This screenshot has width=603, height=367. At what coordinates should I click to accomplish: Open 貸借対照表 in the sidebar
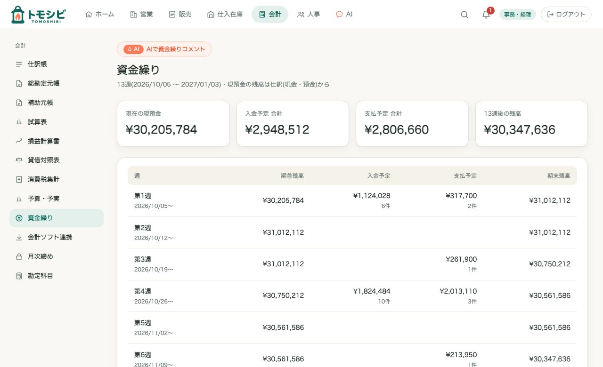57,160
